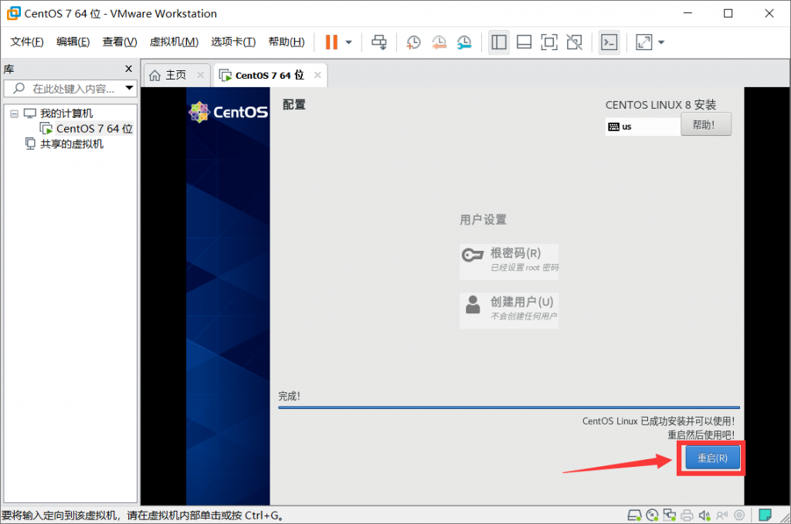
Task: Click the network adapter status icon
Action: point(670,515)
